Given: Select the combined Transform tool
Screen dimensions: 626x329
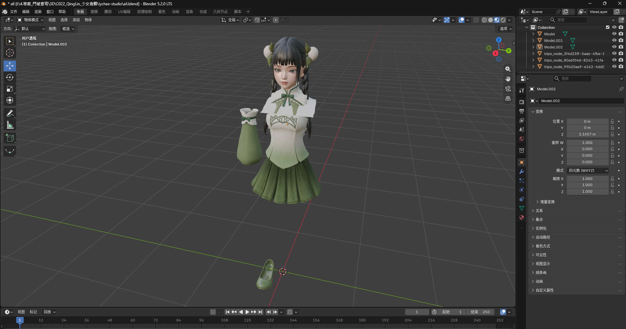Looking at the screenshot, I should [x=10, y=100].
